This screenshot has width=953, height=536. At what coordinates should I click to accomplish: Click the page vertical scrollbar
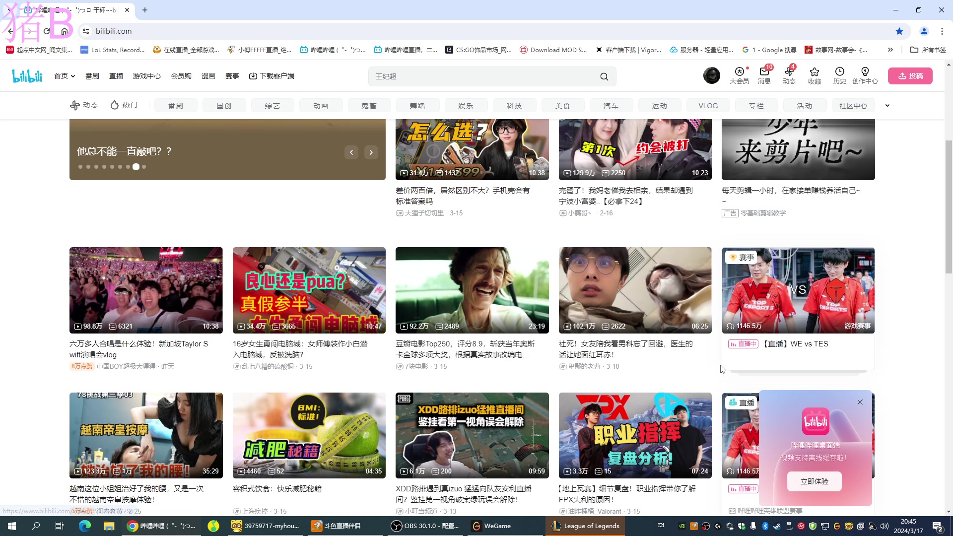pyautogui.click(x=949, y=206)
